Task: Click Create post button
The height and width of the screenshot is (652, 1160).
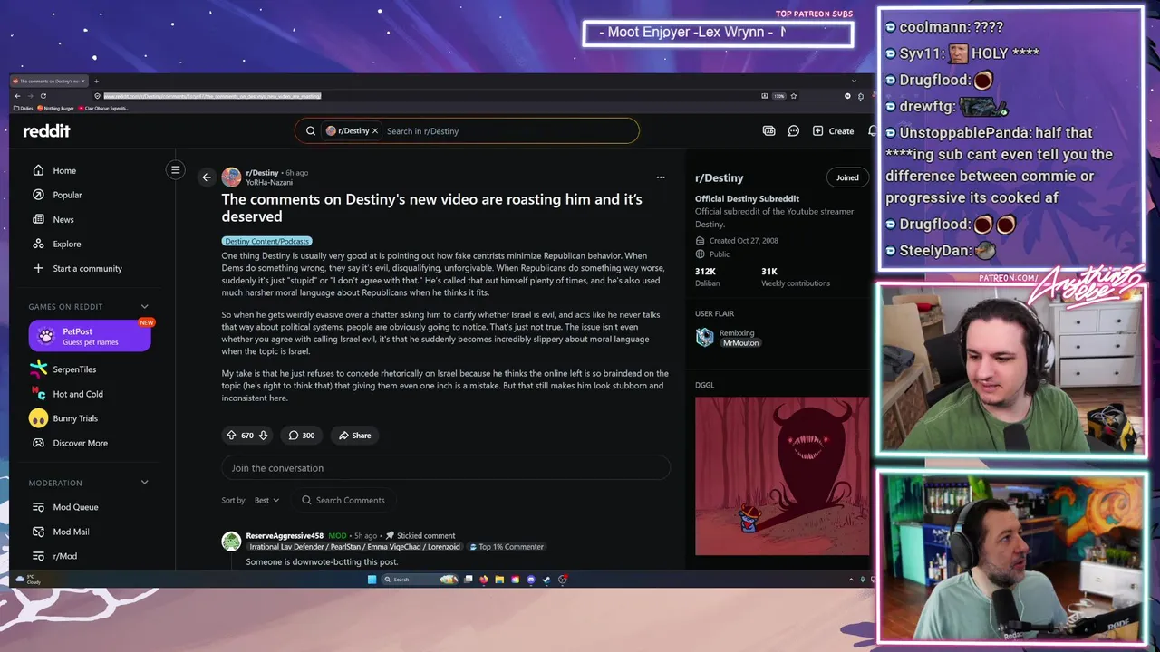Action: [x=833, y=131]
